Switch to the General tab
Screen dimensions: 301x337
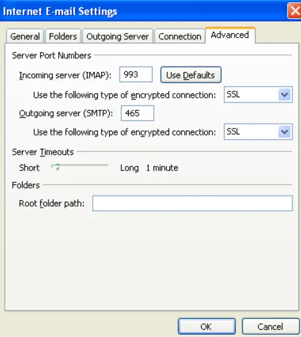coord(25,36)
